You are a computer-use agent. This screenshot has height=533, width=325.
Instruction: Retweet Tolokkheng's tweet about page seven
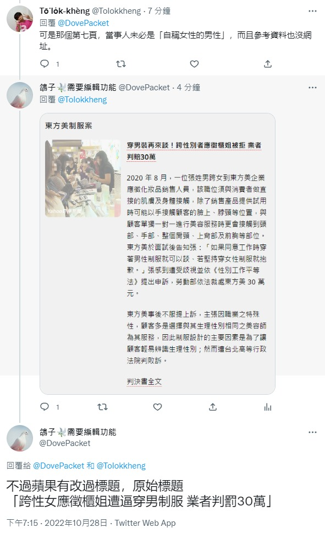pos(121,63)
